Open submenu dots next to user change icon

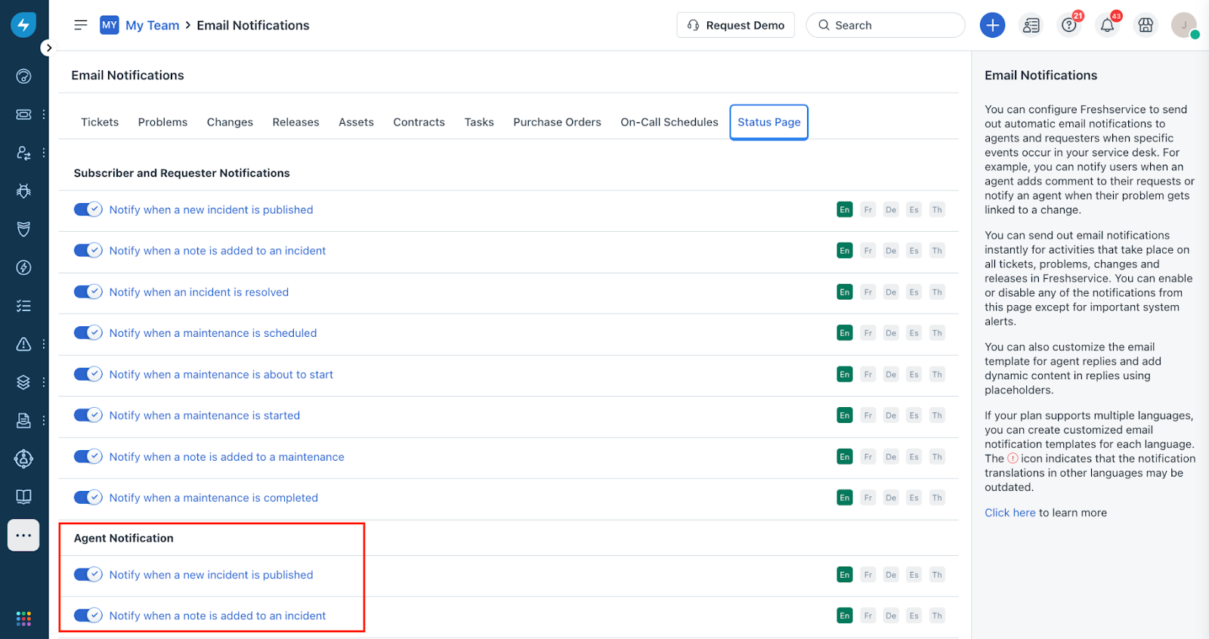click(44, 153)
